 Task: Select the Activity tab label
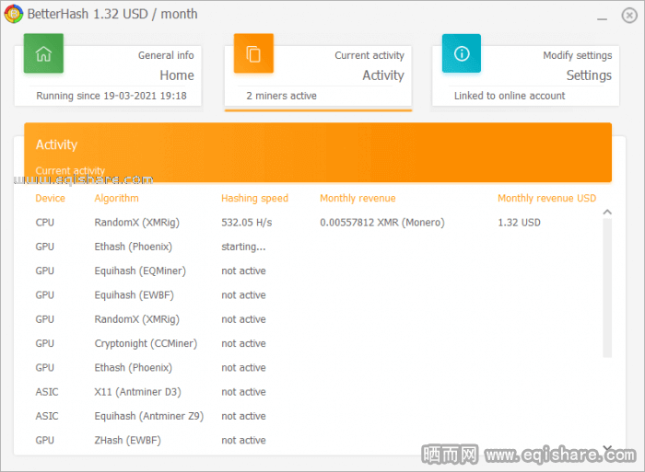[x=382, y=75]
